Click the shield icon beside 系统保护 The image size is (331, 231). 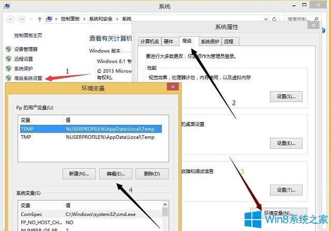point(8,68)
